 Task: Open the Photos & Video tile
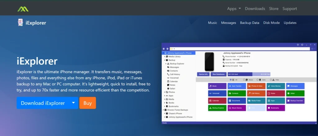pos(256,86)
